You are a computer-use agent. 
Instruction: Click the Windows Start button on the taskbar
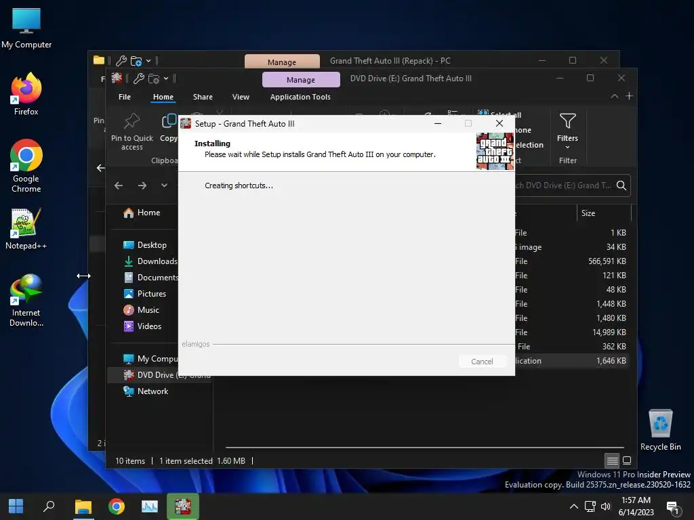[16, 506]
